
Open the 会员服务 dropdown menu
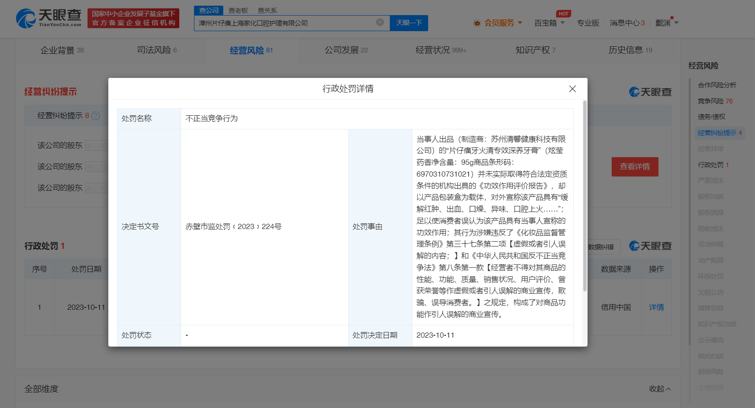click(520, 23)
